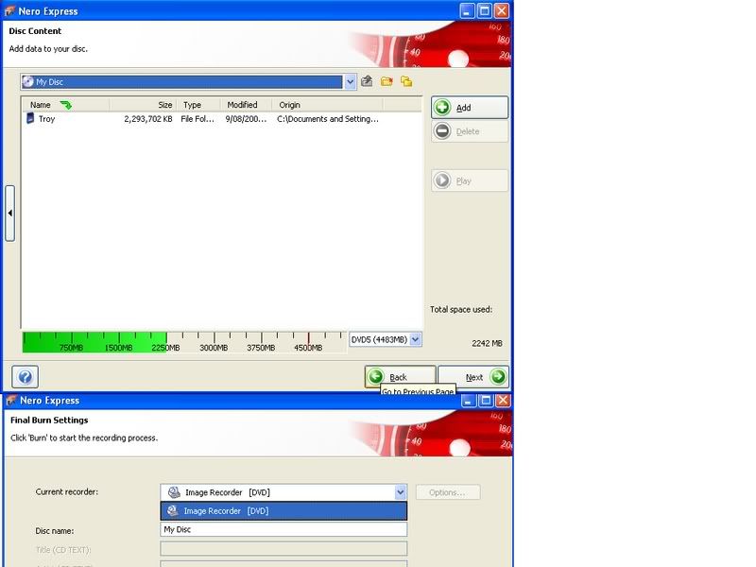Image resolution: width=756 pixels, height=567 pixels.
Task: Sort by the Origin column header
Action: pos(328,105)
